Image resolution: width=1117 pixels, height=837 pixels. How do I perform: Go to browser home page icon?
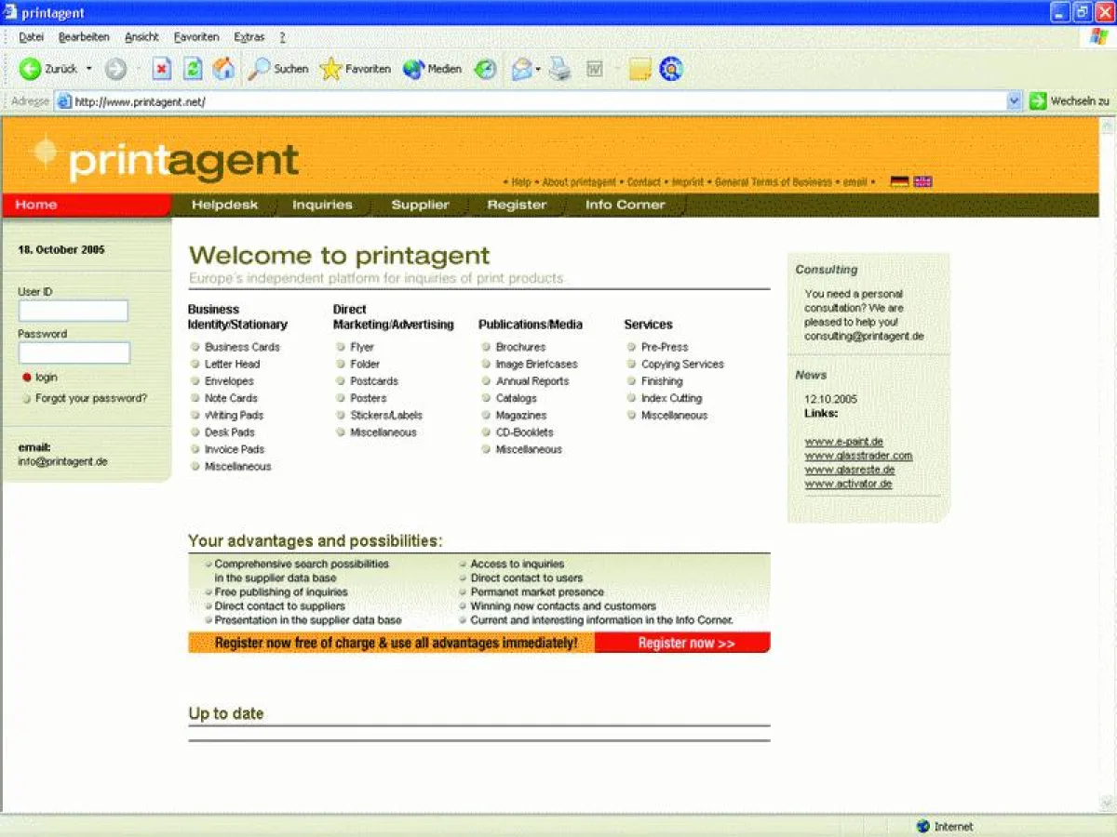coord(223,69)
